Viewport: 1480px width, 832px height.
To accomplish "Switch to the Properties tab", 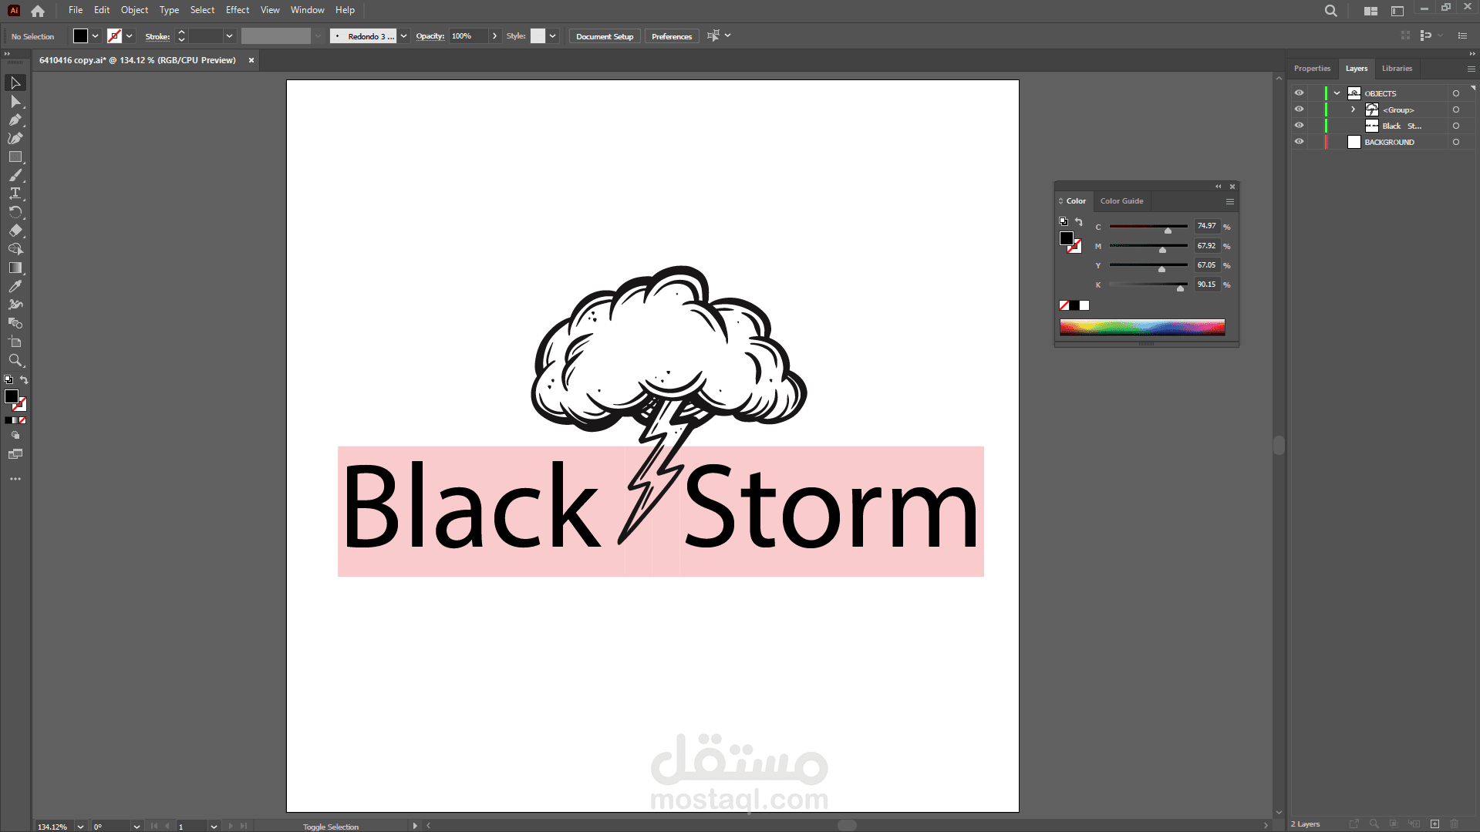I will [x=1312, y=69].
